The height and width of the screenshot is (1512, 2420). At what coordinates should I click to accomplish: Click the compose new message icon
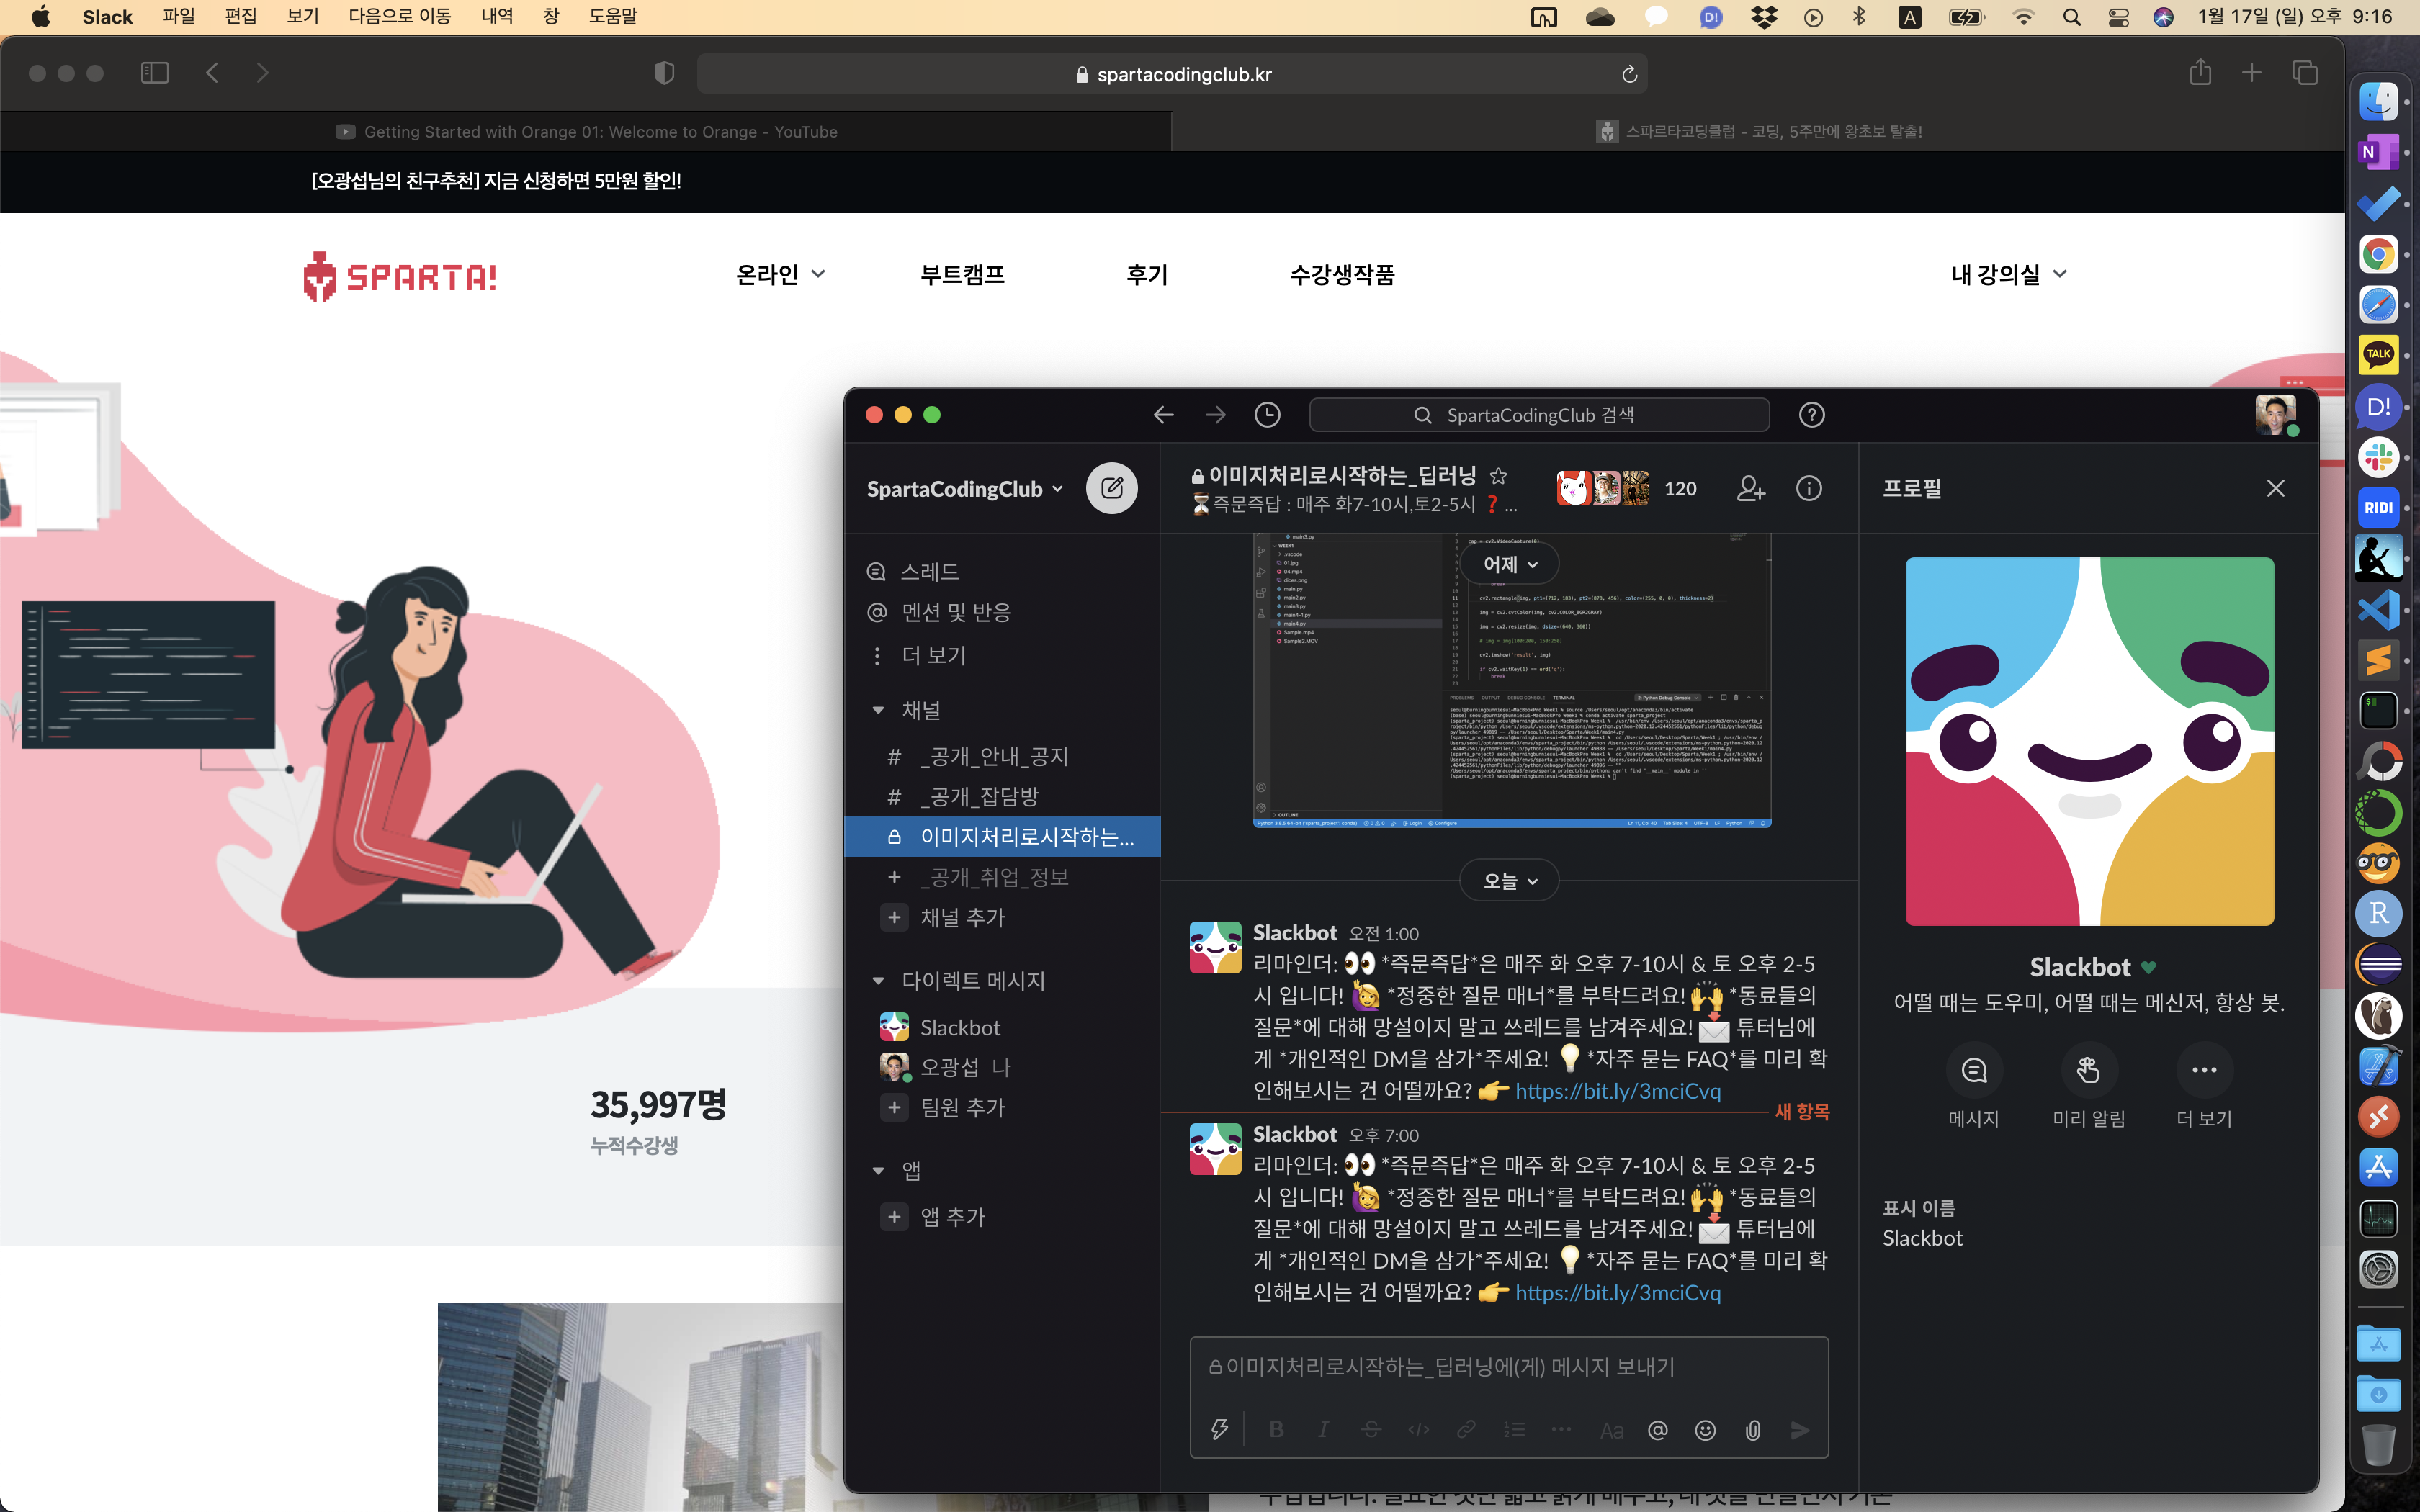pyautogui.click(x=1111, y=488)
